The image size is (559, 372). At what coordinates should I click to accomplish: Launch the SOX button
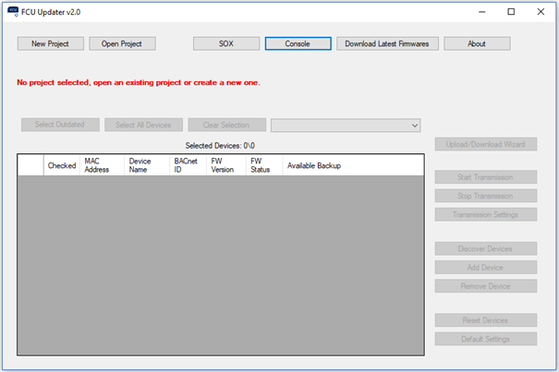coord(225,43)
